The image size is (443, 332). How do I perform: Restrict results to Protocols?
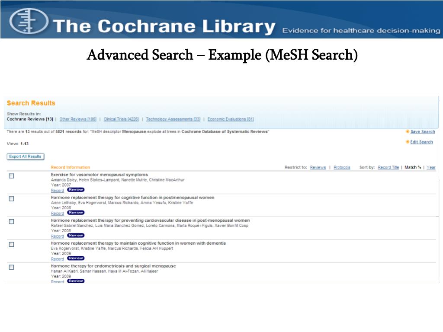click(x=342, y=167)
